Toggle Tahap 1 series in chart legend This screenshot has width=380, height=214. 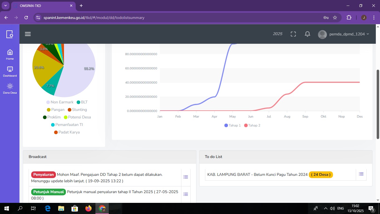point(233,125)
